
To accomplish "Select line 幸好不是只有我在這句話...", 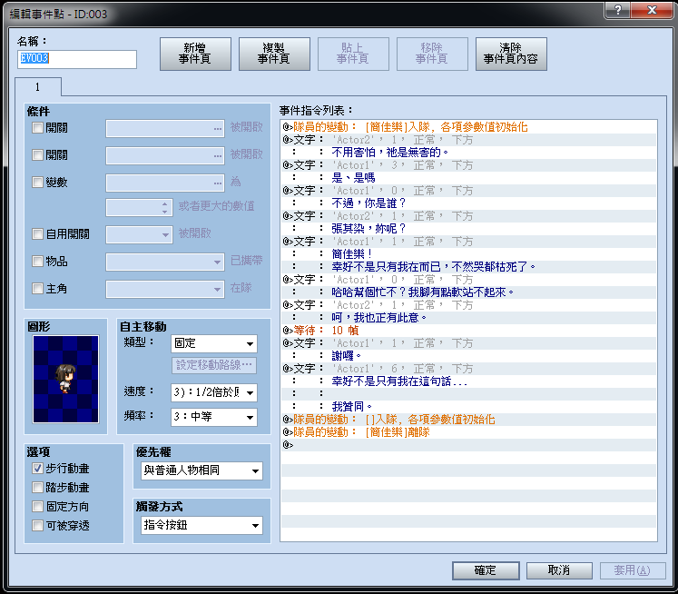I will click(x=468, y=381).
